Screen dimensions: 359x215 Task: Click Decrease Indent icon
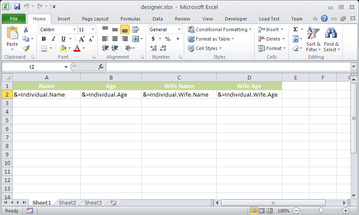[x=105, y=48]
